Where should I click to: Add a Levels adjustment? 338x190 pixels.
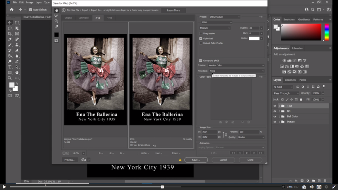click(x=289, y=60)
